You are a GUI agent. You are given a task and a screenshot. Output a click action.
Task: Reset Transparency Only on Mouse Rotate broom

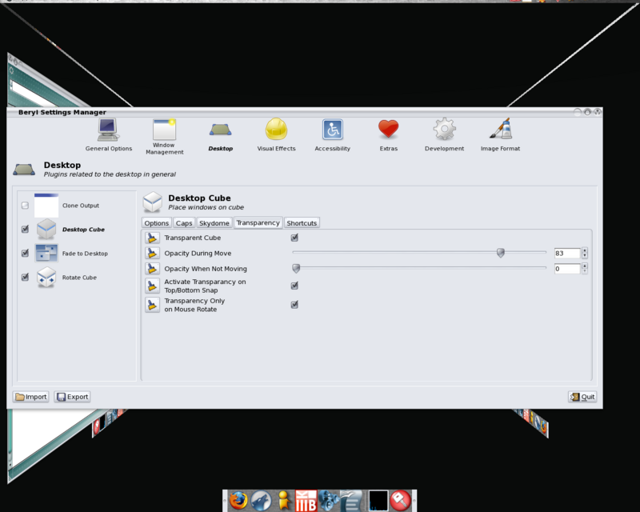152,305
